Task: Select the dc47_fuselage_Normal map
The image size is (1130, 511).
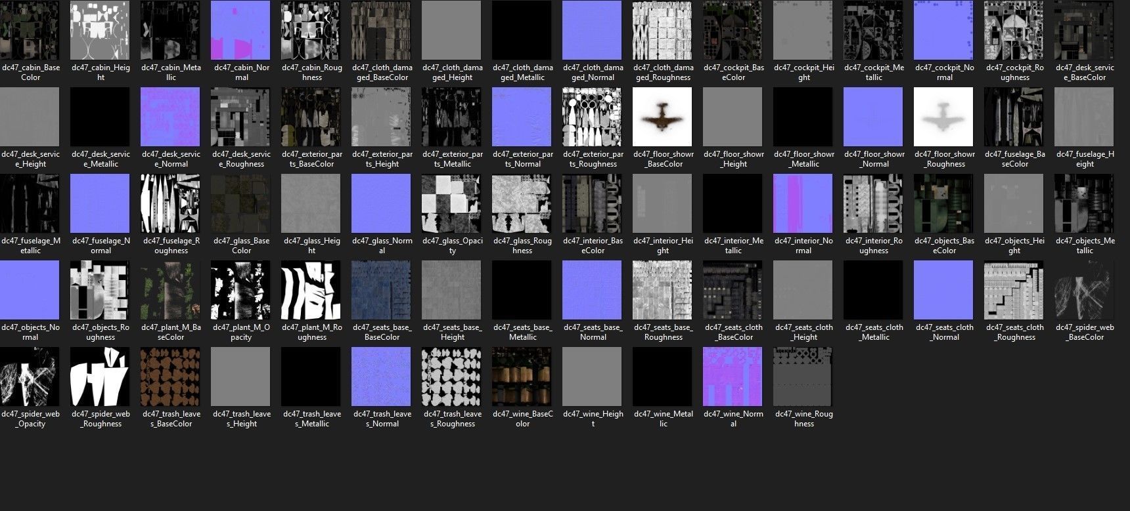Action: pyautogui.click(x=101, y=203)
